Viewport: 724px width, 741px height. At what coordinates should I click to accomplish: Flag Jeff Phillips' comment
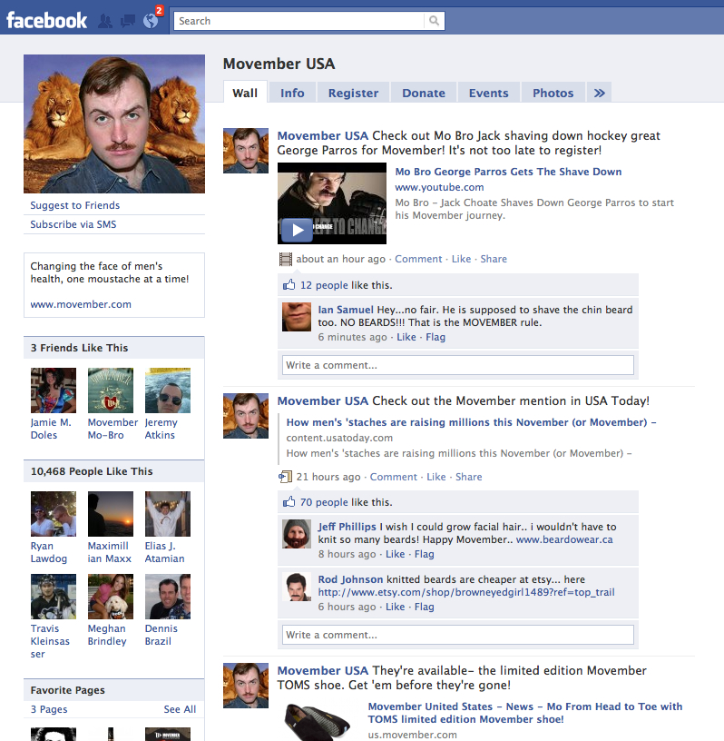pyautogui.click(x=424, y=554)
